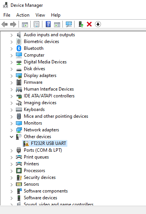The height and width of the screenshot is (214, 146).
Task: Click the Update device driver icon
Action: tap(81, 24)
